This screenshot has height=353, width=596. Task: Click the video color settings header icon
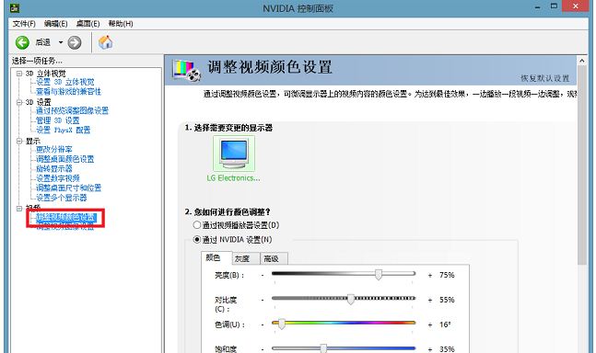click(187, 70)
